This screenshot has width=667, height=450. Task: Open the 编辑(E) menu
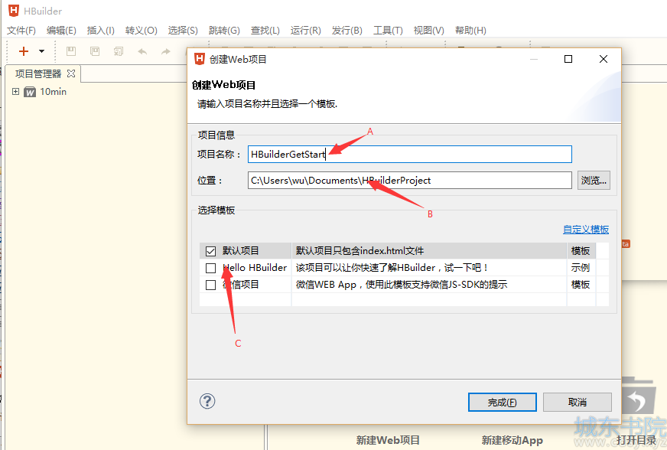[61, 30]
